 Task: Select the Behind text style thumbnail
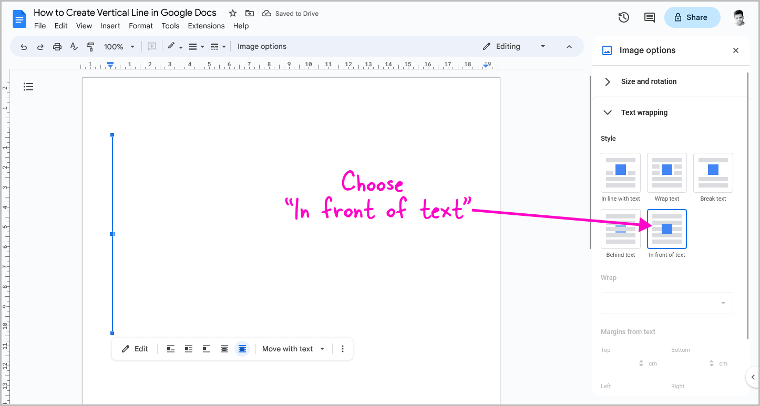point(620,229)
